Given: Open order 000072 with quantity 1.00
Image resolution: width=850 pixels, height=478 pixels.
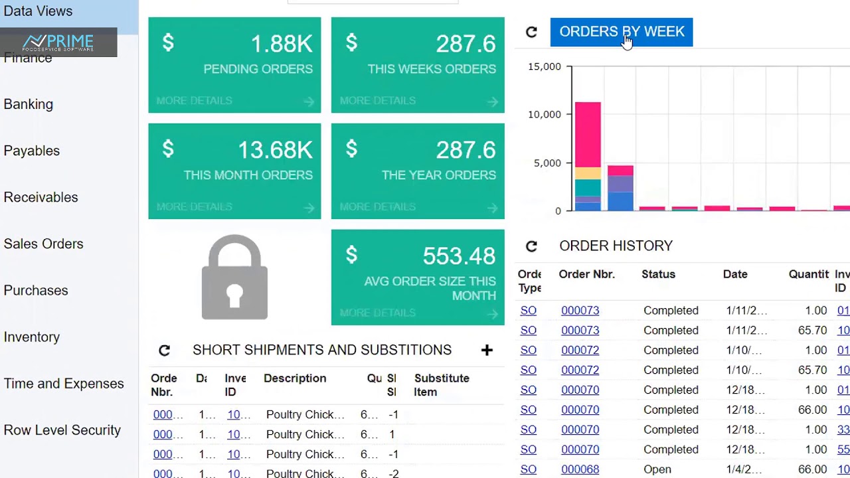Looking at the screenshot, I should (580, 351).
